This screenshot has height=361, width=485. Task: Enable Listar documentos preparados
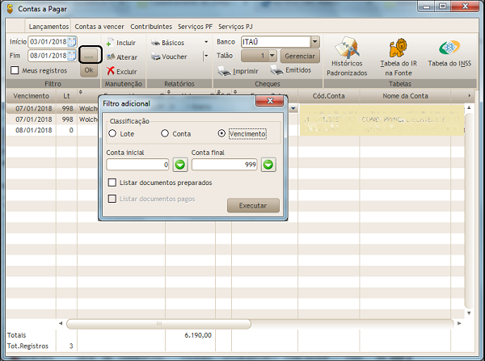click(x=112, y=183)
